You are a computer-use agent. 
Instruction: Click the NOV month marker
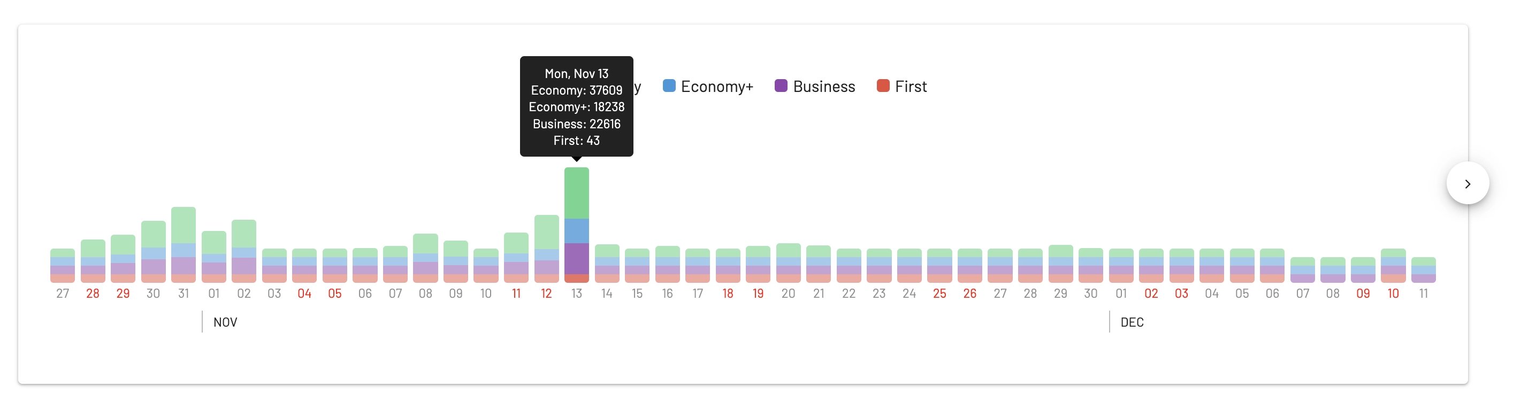pyautogui.click(x=225, y=322)
